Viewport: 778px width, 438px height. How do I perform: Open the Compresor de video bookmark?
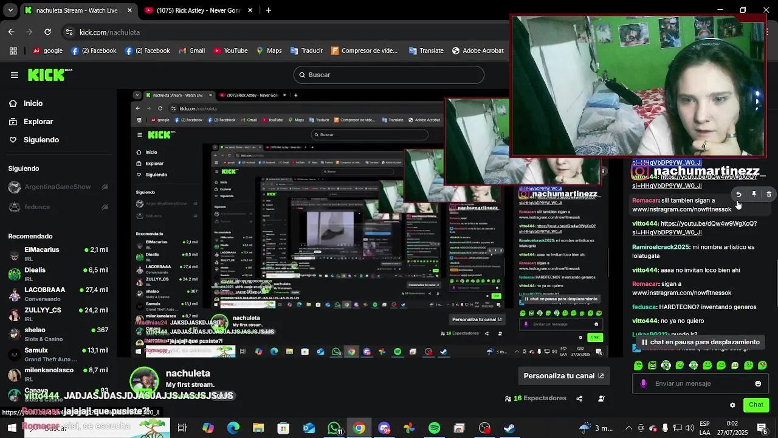click(x=363, y=51)
